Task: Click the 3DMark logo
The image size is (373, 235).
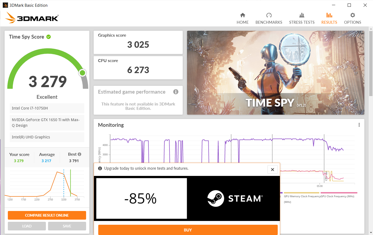Action: (x=32, y=18)
